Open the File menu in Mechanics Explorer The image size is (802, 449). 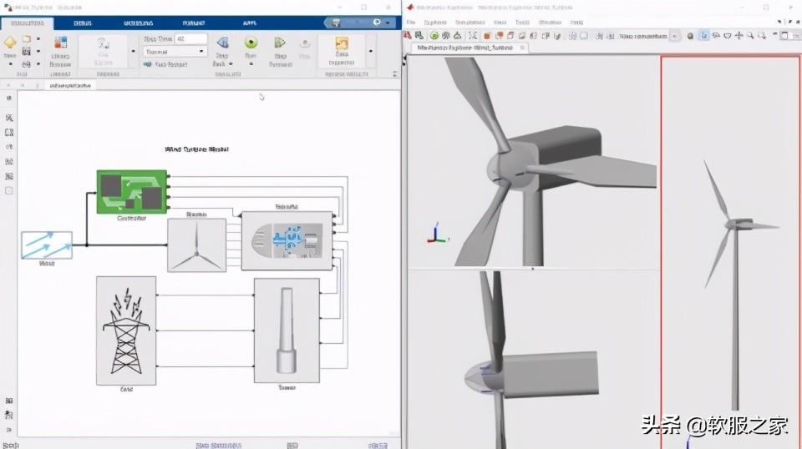[x=412, y=23]
